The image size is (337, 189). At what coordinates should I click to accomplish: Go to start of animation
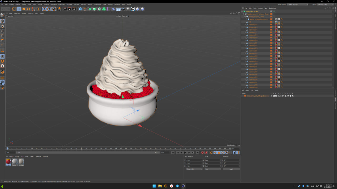tap(173, 153)
